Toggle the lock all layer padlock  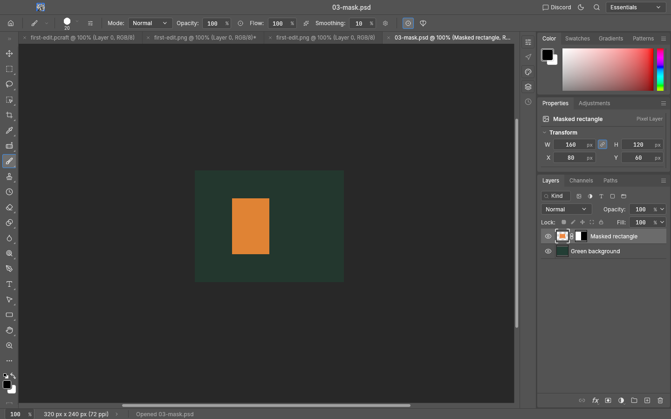point(601,223)
